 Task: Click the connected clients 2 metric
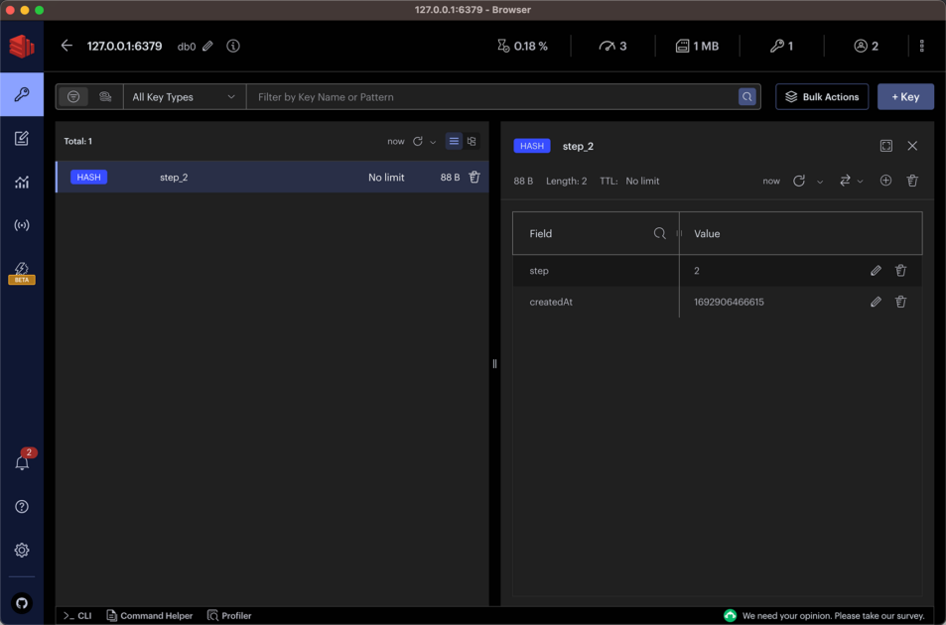point(866,46)
